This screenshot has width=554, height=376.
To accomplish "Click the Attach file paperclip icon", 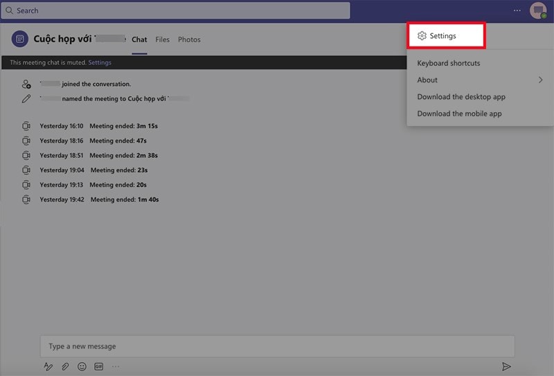I will (x=65, y=366).
